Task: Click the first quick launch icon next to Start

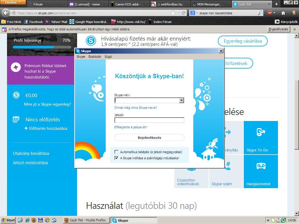Action: [21, 220]
